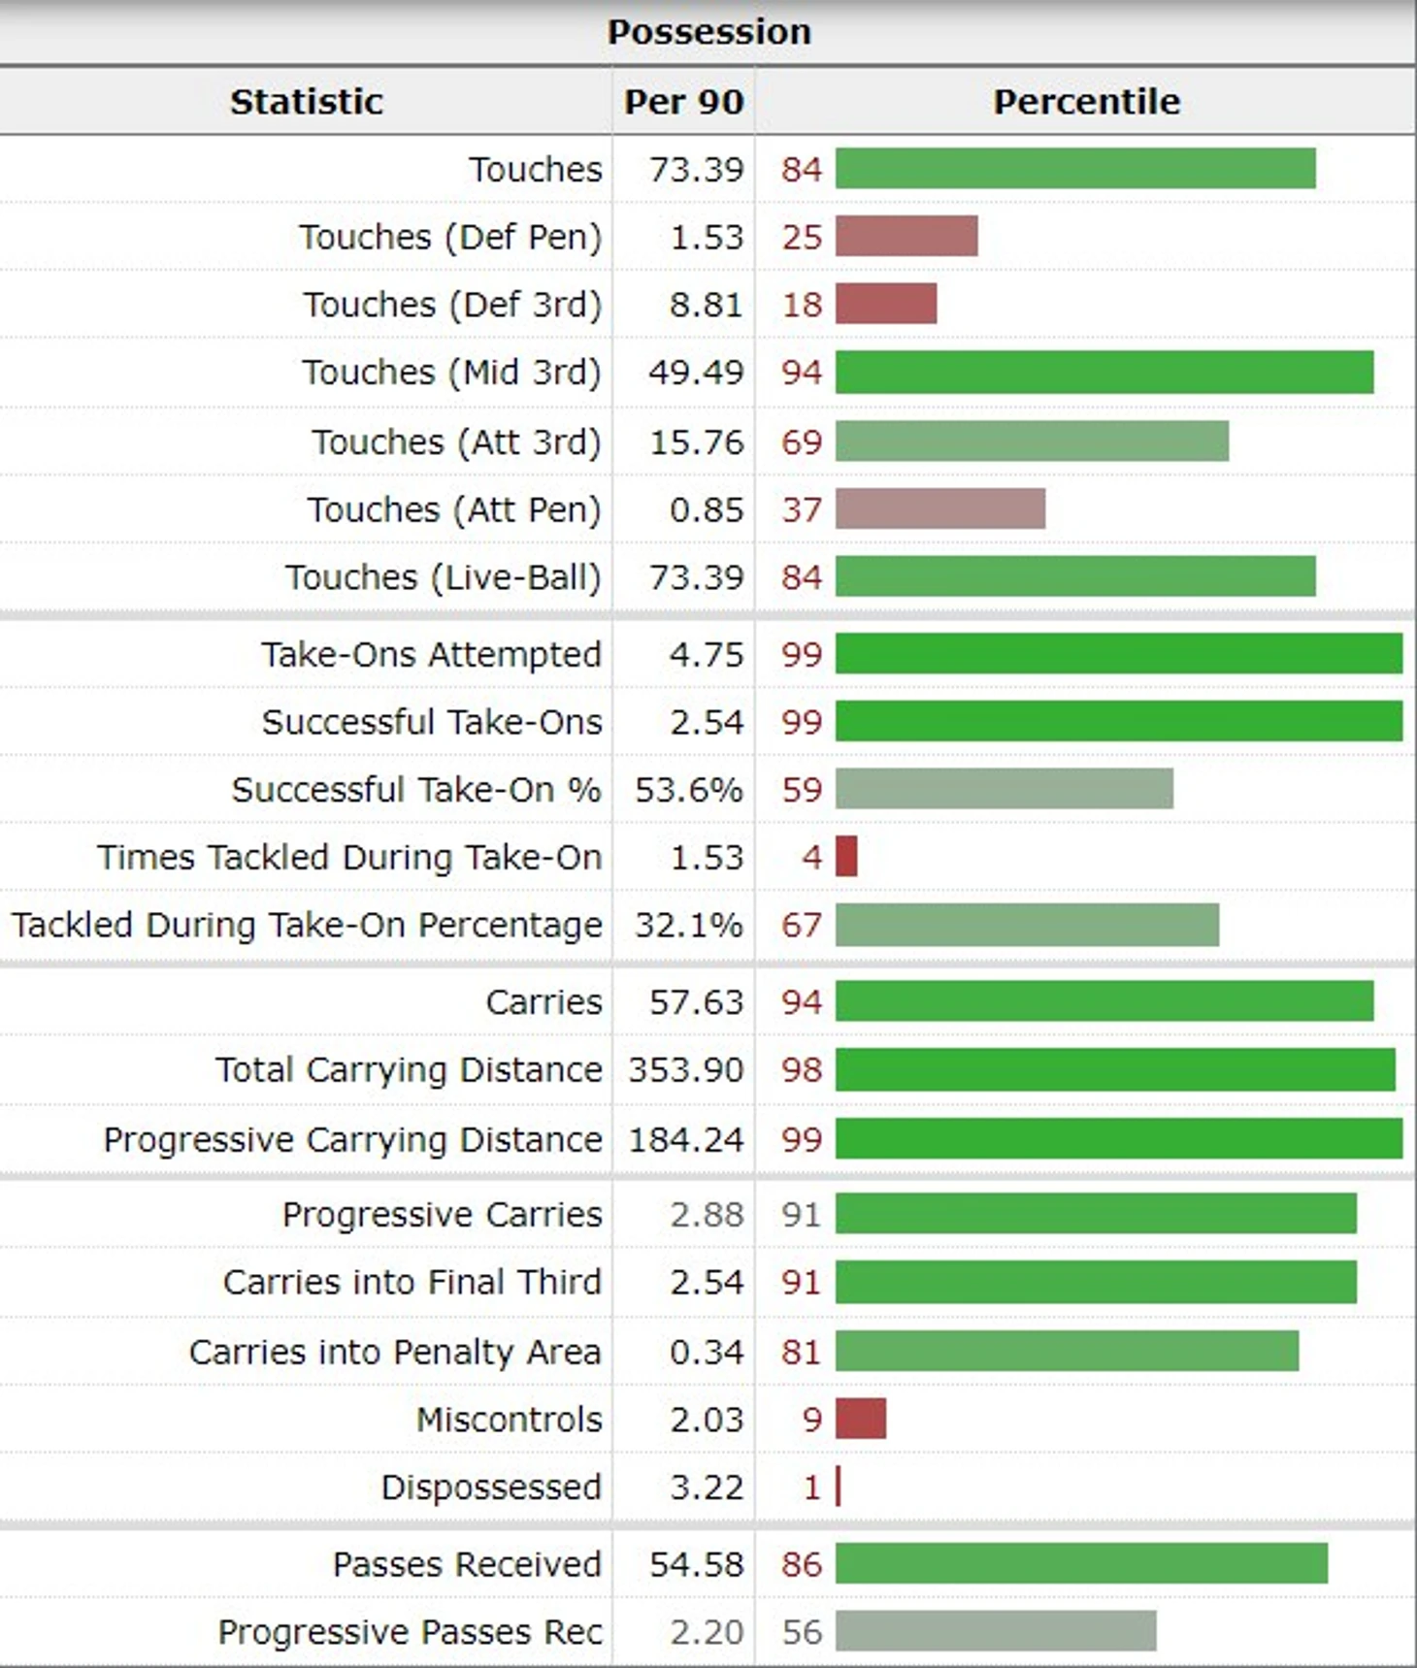Click the Successful Take-On % percentile bar
The image size is (1417, 1668).
click(1005, 789)
